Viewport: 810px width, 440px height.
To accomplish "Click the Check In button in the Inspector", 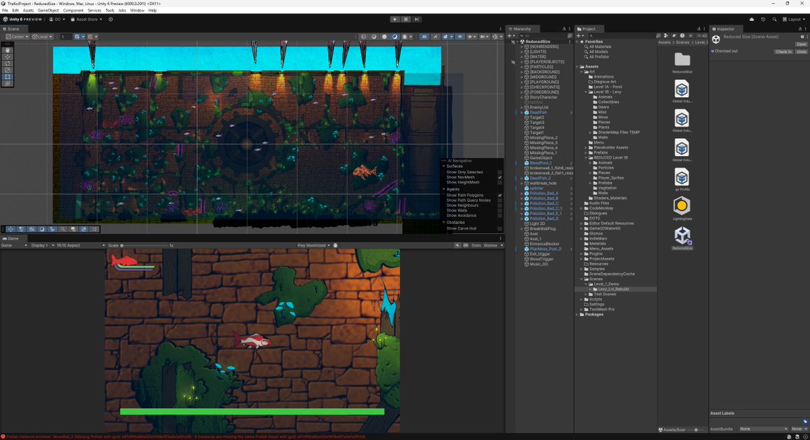I will coord(783,51).
